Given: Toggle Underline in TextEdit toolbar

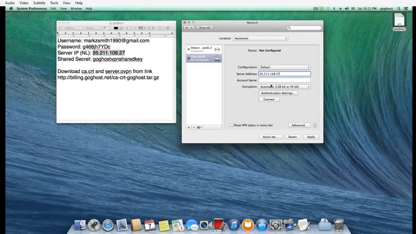Looking at the screenshot, I should point(135,28).
